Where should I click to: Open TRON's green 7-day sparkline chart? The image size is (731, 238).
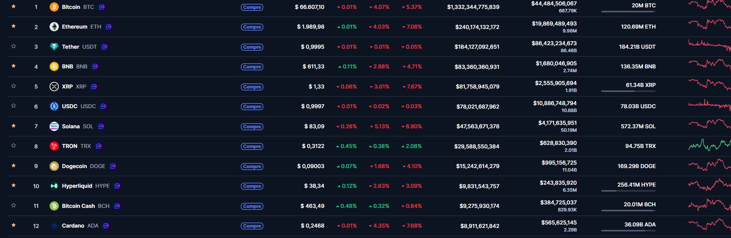pyautogui.click(x=709, y=145)
